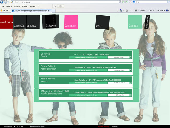Click the Home page icon
Image resolution: width=170 pixels, height=128 pixels.
click(x=121, y=10)
